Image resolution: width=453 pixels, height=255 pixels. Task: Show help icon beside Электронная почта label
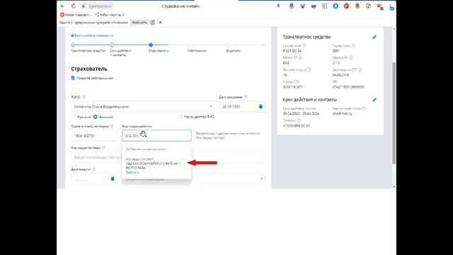(364, 108)
